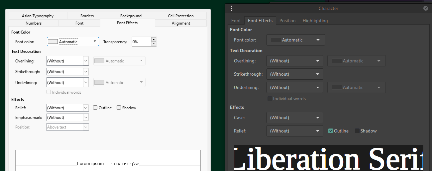The image size is (432, 171).
Task: Open the Borders tab
Action: pos(87,16)
